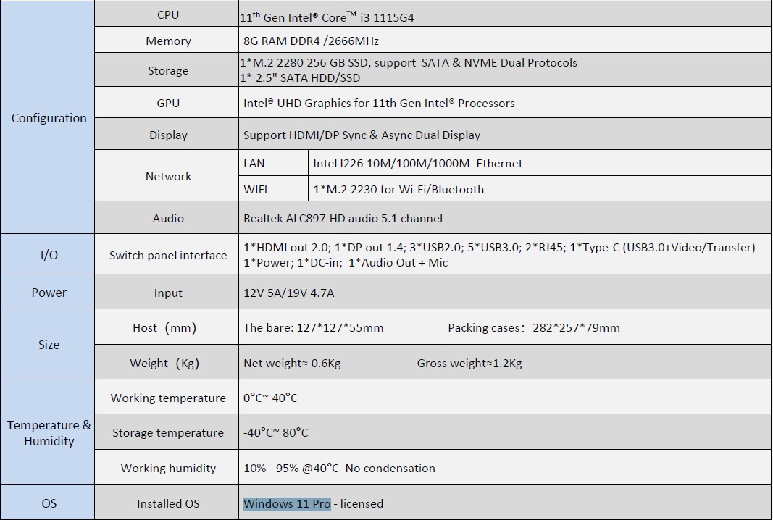Viewport: 773px width, 520px height.
Task: Select the GPU label cell
Action: coord(167,103)
